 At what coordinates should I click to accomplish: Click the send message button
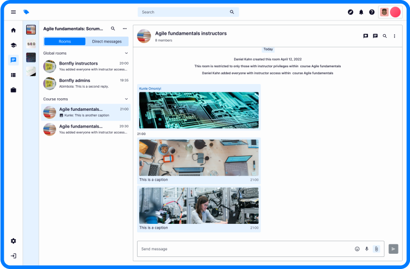(x=393, y=249)
